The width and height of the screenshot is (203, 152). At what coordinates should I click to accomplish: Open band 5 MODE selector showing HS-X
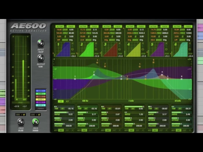153,40
